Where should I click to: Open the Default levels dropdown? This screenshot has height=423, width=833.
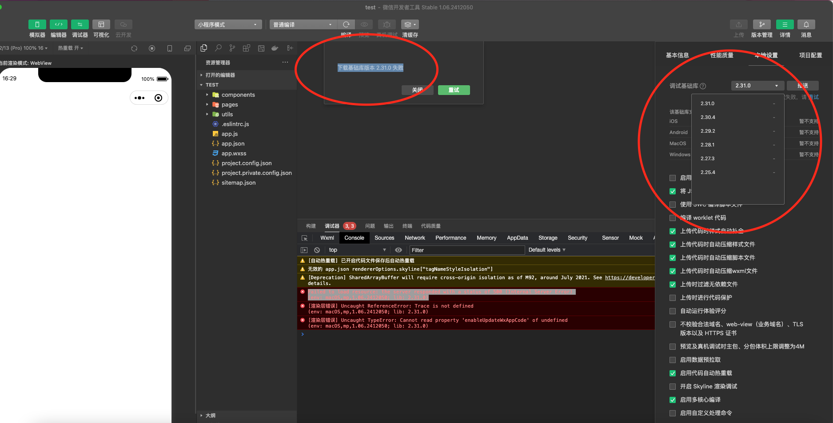547,250
